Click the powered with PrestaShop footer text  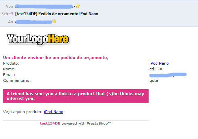[x=86, y=124]
